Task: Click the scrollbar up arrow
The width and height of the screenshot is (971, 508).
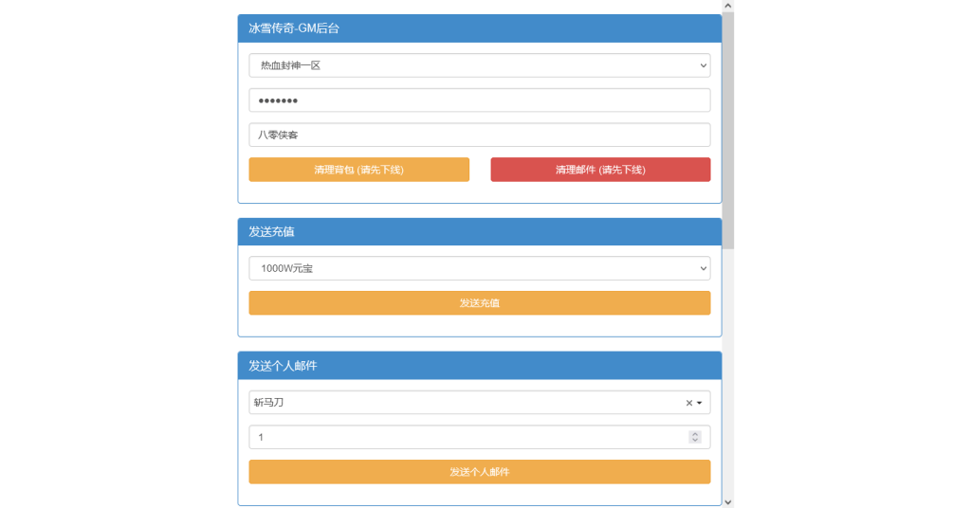Action: [x=728, y=6]
